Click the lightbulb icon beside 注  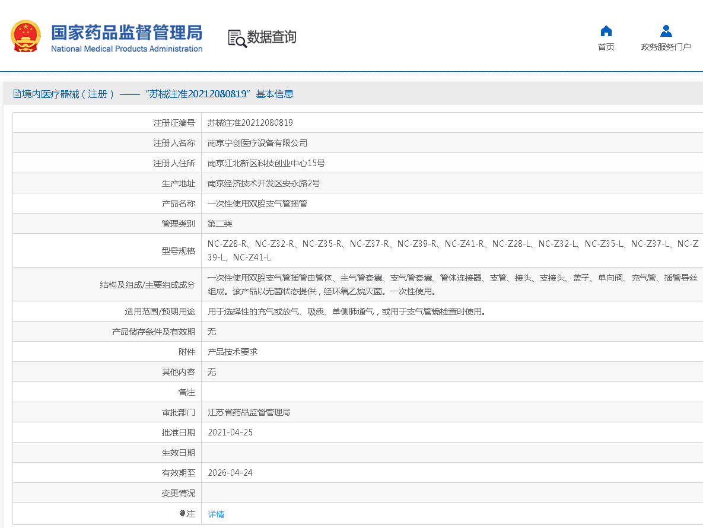182,514
